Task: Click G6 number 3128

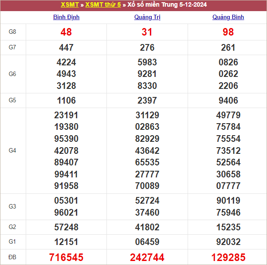Action: (x=66, y=86)
